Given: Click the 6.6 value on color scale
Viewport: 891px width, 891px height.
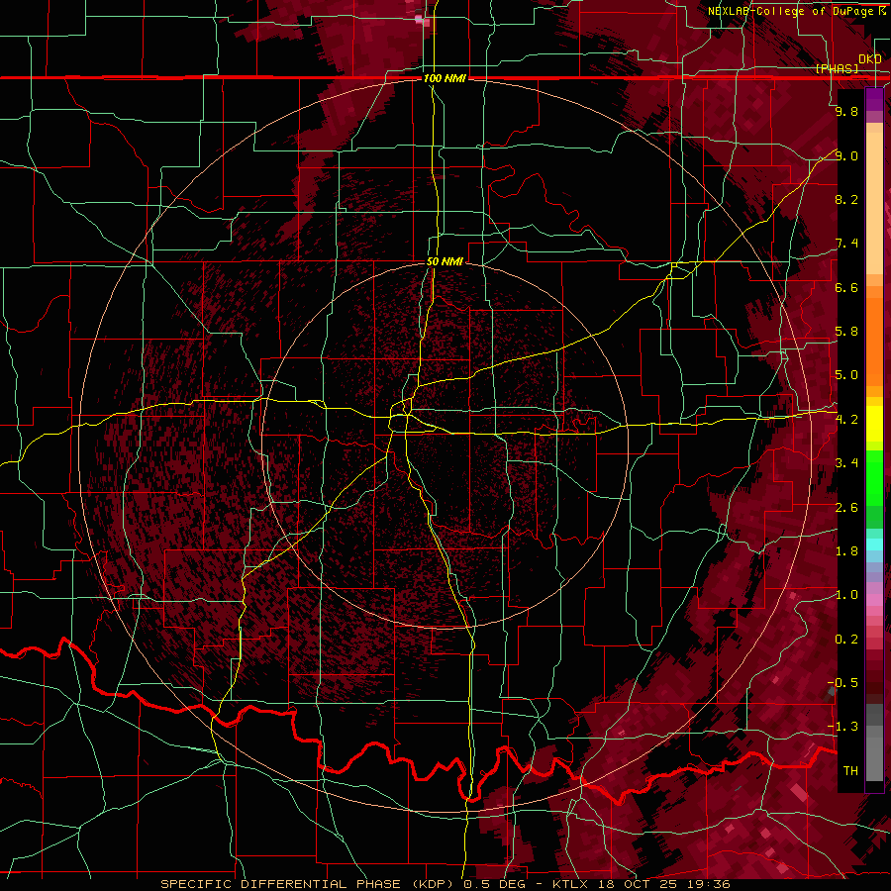Looking at the screenshot, I should pyautogui.click(x=846, y=287).
